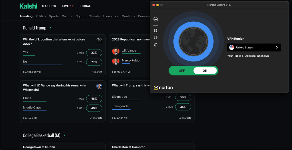Open Charleston at Hampton game
Screen dimensions: 292x150
click(x=129, y=147)
